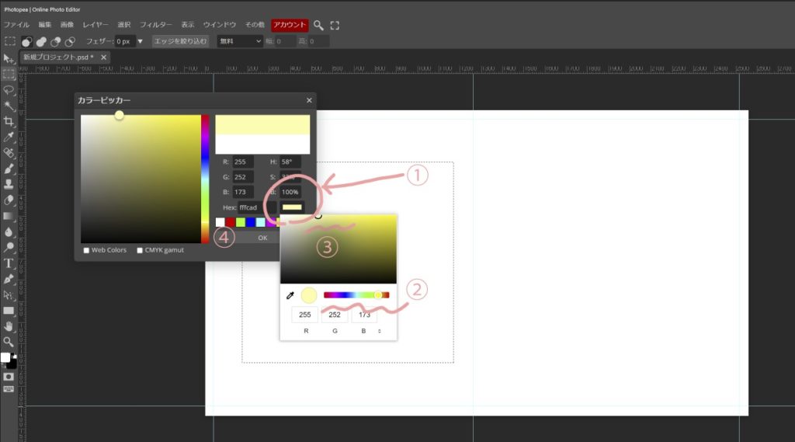The height and width of the screenshot is (442, 795).
Task: Select the Crop tool
Action: 9,121
